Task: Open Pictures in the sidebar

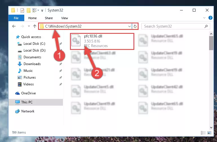Action: pos(29,77)
